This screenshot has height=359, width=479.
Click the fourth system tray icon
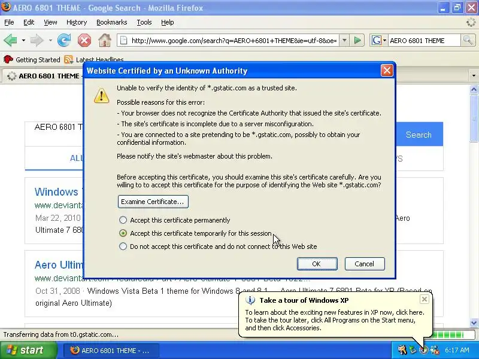click(x=435, y=350)
